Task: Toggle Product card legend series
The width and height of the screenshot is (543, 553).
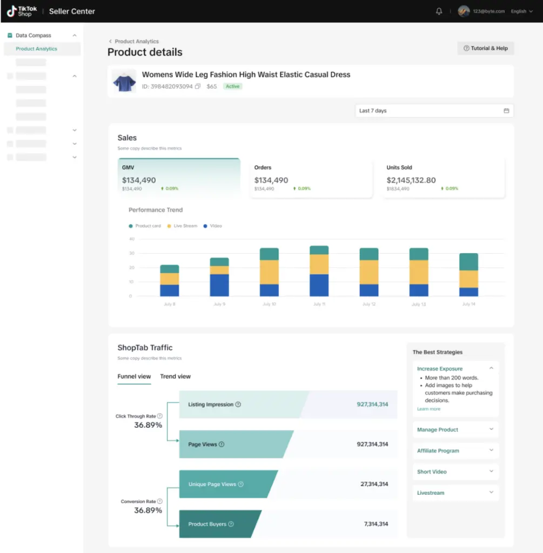Action: [145, 226]
